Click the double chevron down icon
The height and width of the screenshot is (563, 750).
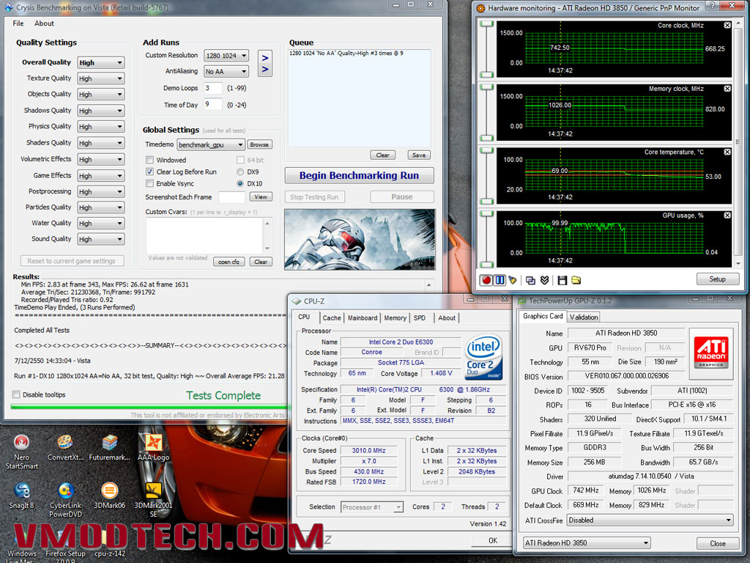point(544,280)
